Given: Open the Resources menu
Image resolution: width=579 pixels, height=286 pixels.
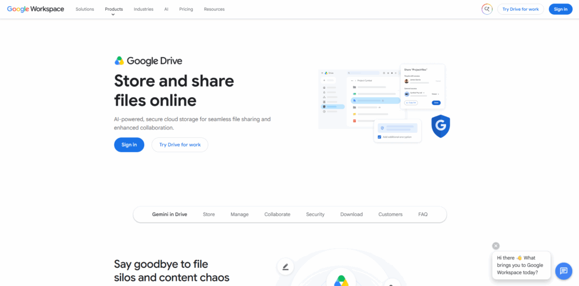Looking at the screenshot, I should pyautogui.click(x=214, y=9).
